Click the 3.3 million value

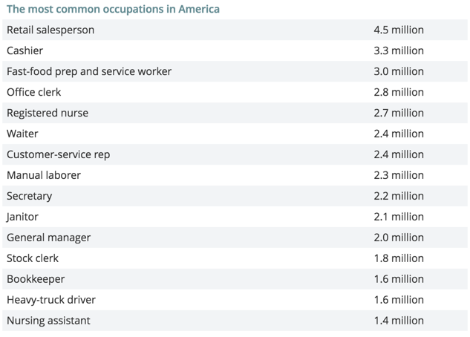399,50
